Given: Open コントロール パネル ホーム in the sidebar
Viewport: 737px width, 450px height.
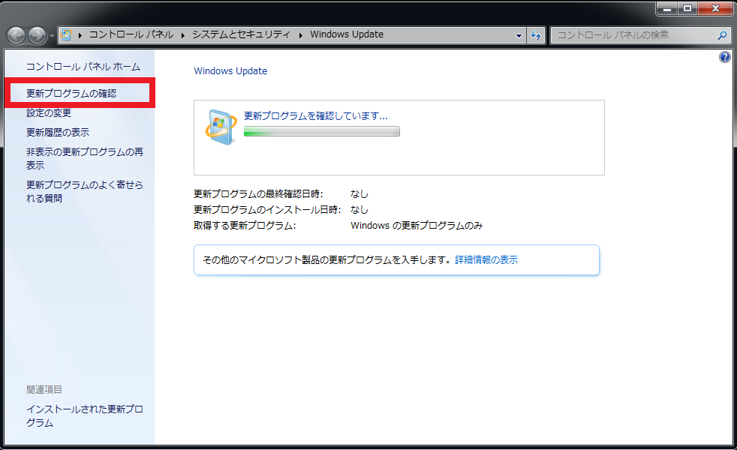Looking at the screenshot, I should pos(83,67).
